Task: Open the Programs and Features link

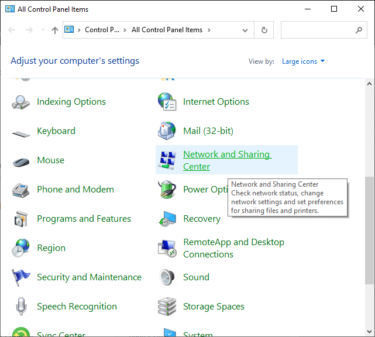Action: coord(84,219)
